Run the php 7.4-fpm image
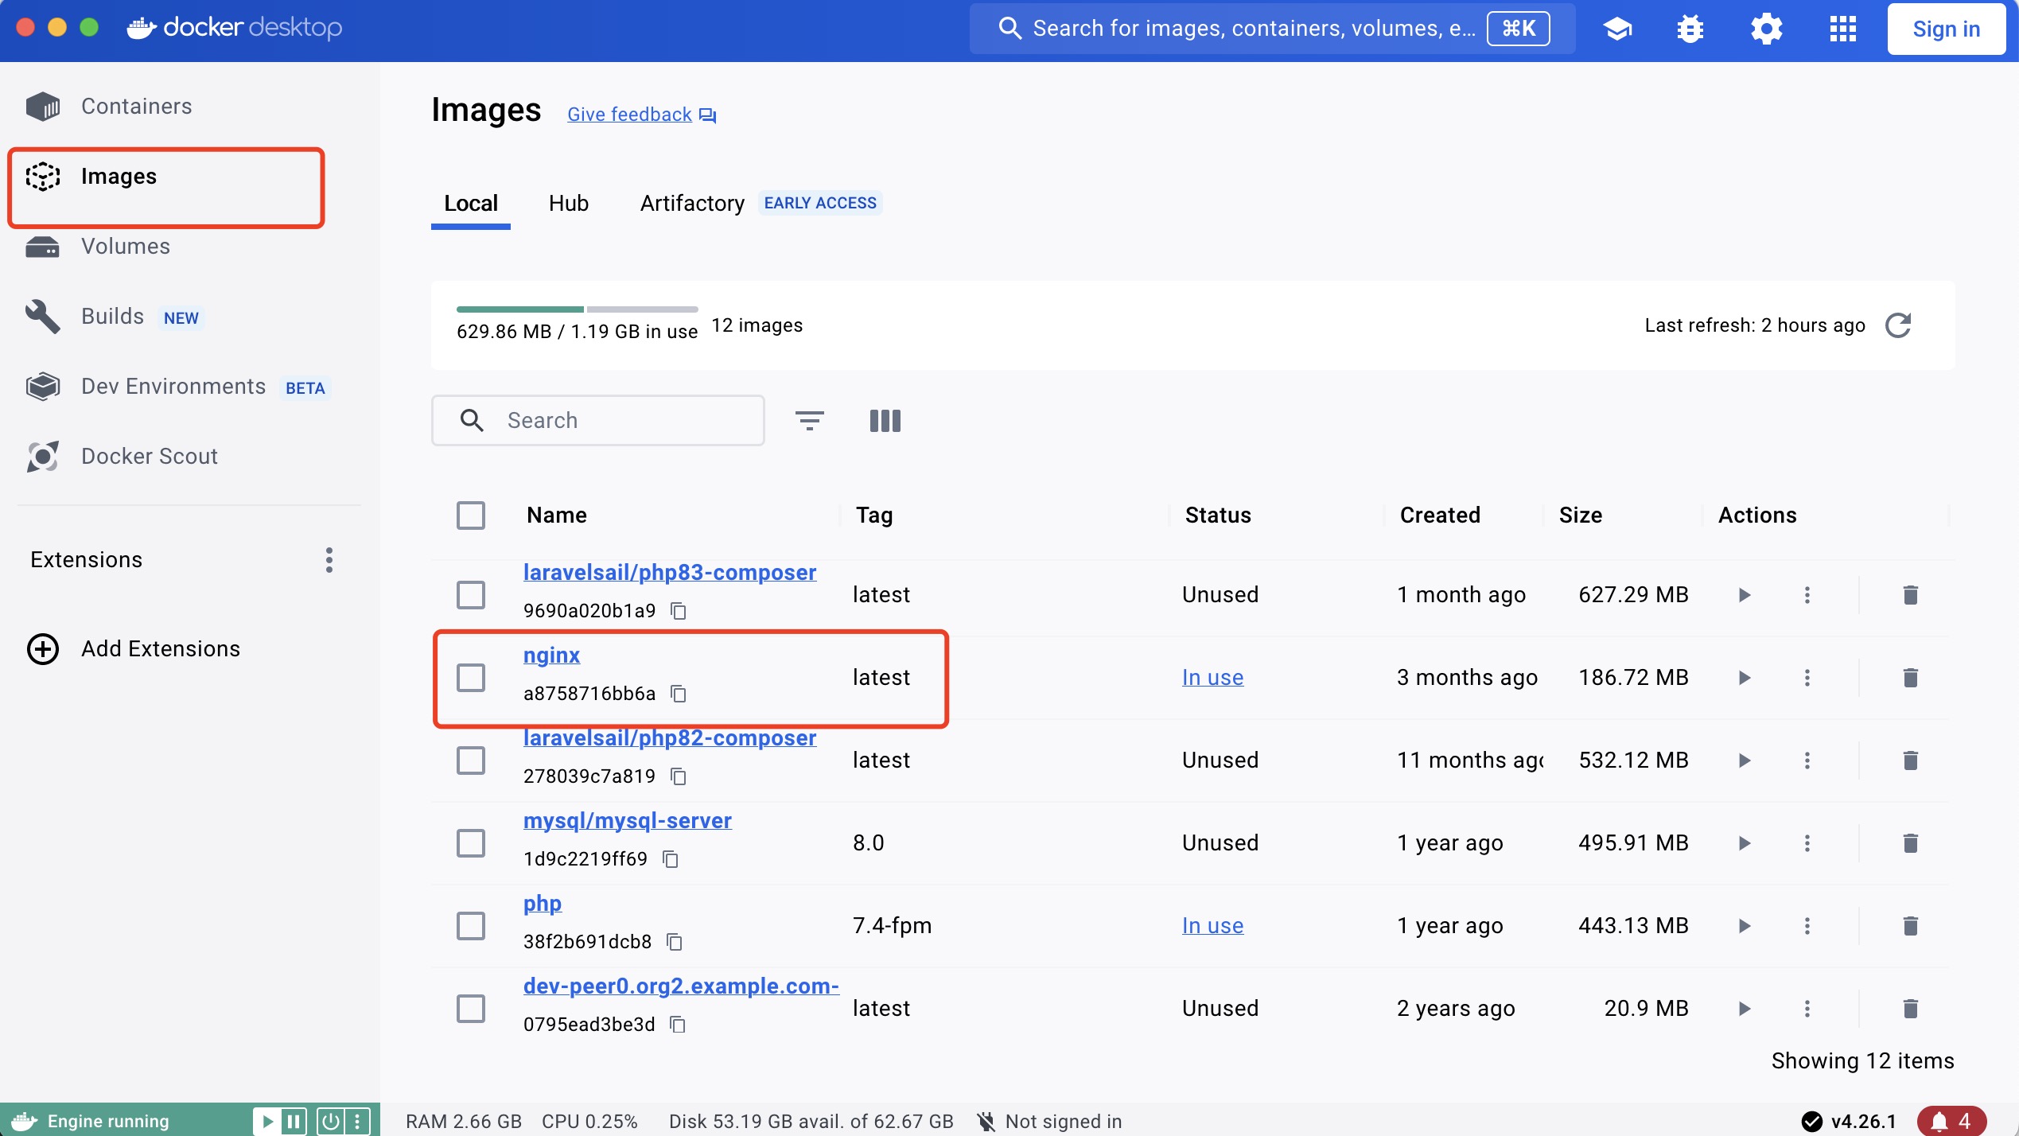The width and height of the screenshot is (2019, 1136). (1744, 926)
